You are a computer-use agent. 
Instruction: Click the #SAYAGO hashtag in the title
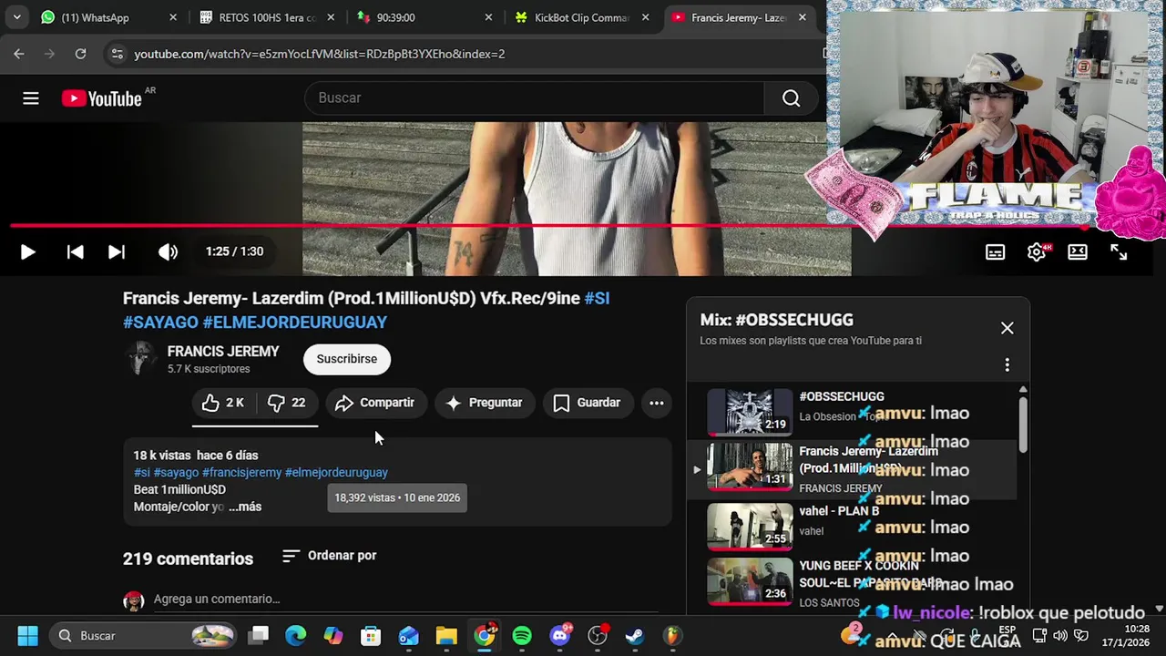(x=160, y=323)
